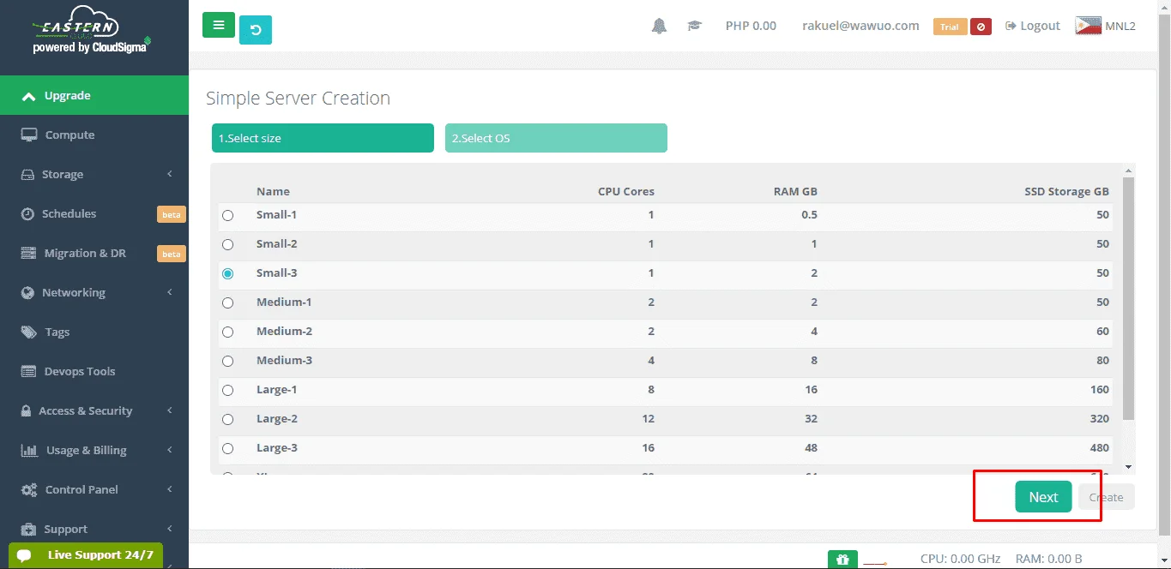Select the Small-1 radio button
Image resolution: width=1171 pixels, height=569 pixels.
[227, 216]
